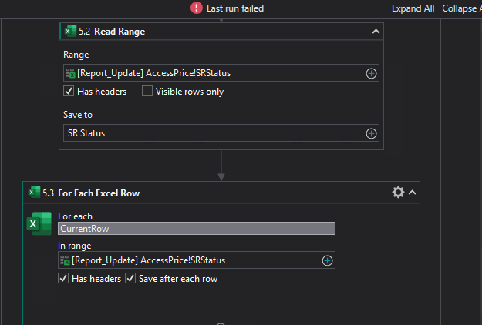Uncheck Has headers in For Each Excel Row
482x325 pixels.
(63, 279)
